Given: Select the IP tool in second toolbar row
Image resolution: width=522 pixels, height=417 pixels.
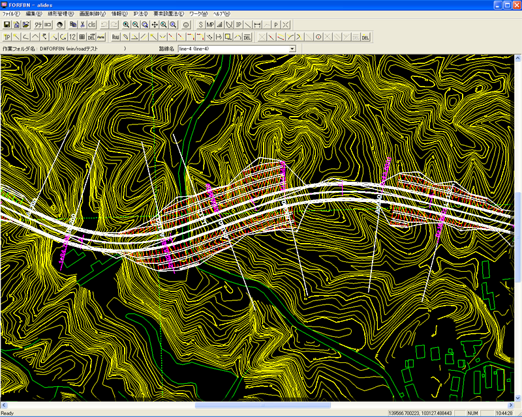Looking at the screenshot, I should click(x=7, y=36).
